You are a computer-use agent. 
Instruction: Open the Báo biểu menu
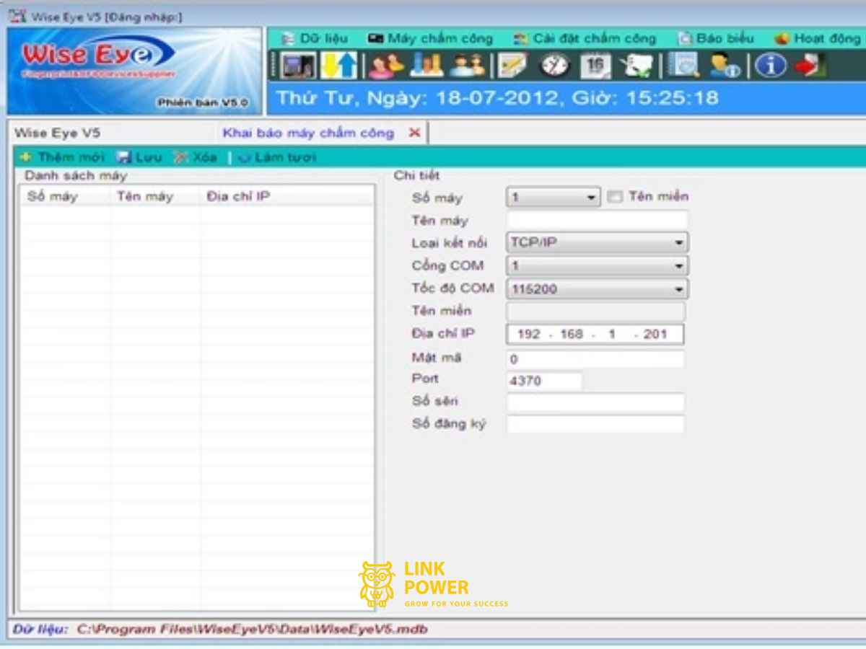716,38
